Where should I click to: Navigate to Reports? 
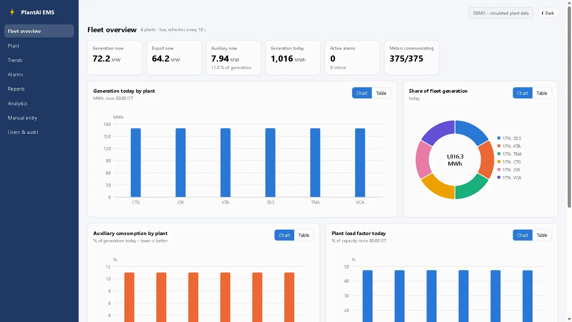tap(39, 89)
